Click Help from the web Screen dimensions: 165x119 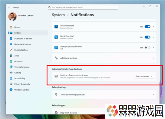[68, 113]
